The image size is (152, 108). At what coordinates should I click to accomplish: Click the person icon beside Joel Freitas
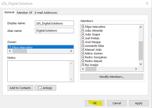click(x=83, y=38)
